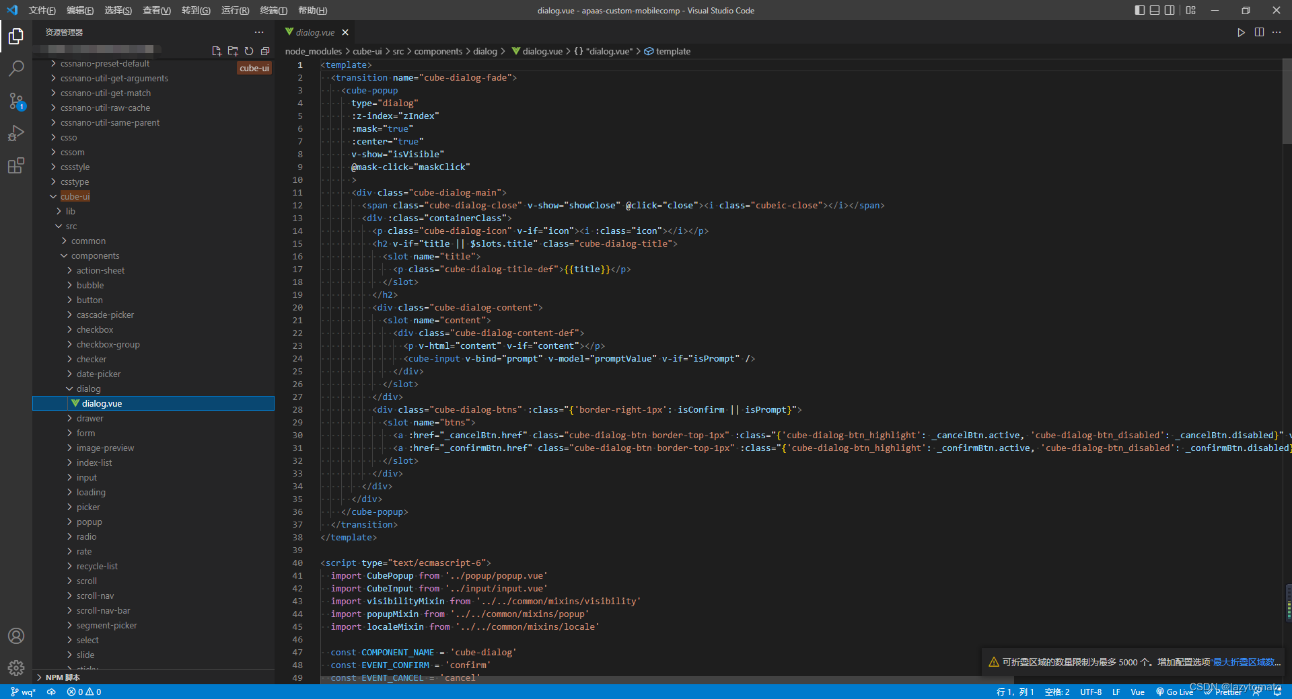Click the Manage gear icon

tap(16, 667)
